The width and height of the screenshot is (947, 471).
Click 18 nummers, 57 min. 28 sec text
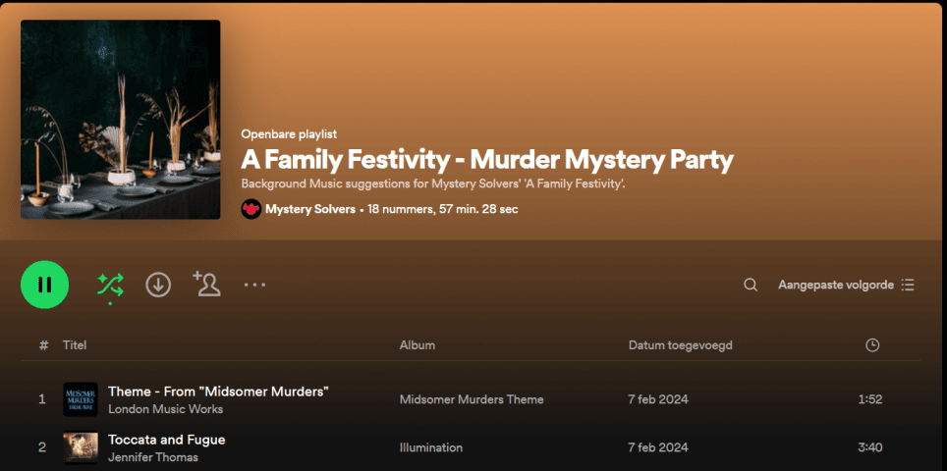coord(443,209)
